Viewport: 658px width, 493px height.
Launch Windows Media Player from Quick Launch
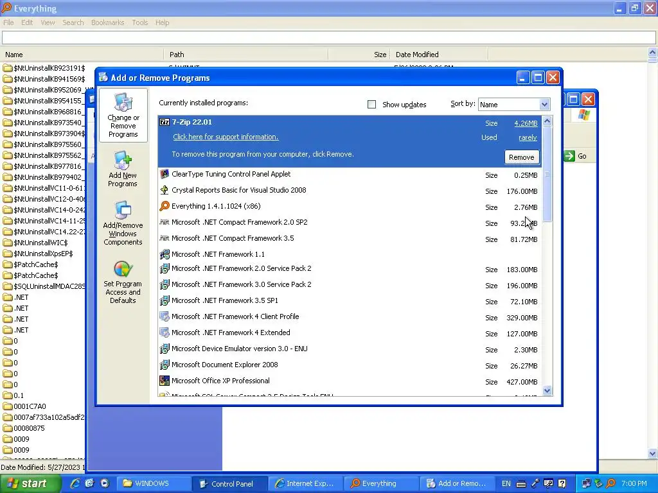pos(105,483)
